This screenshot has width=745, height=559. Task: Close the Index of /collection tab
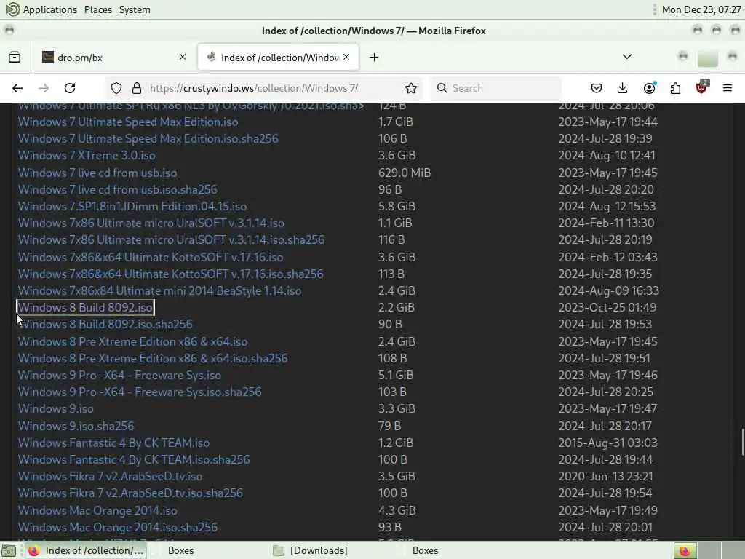[x=346, y=57]
